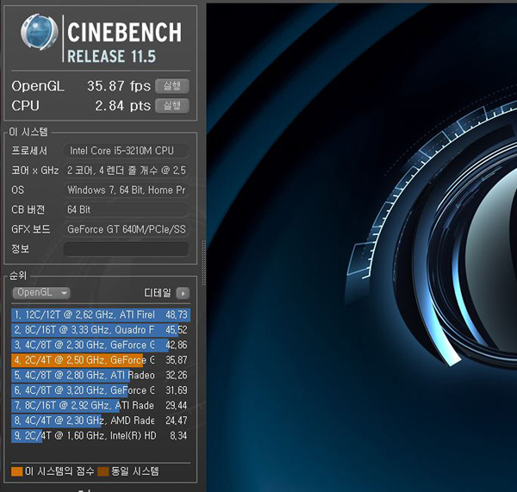
Task: Select ranking row 1 12C/12T ATI Fire
Action: click(101, 315)
